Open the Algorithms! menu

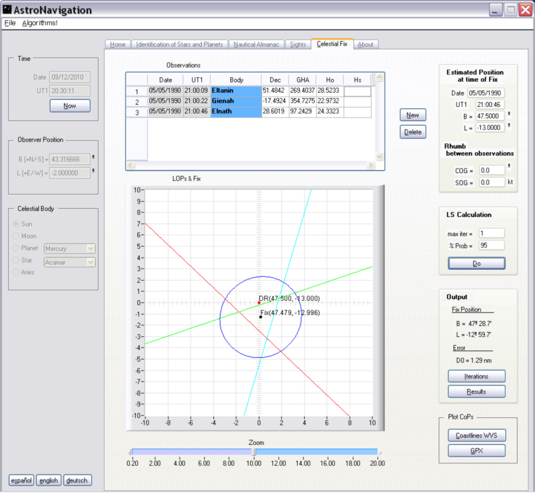40,23
